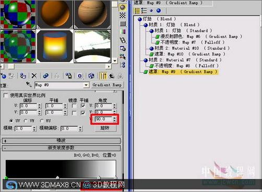Open the Material Effects Channel button
The width and height of the screenshot is (262, 192).
(x=80, y=76)
